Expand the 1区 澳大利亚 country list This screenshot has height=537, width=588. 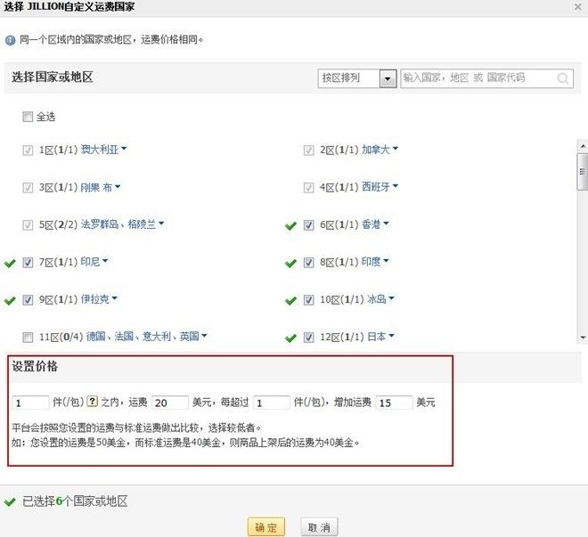[124, 149]
